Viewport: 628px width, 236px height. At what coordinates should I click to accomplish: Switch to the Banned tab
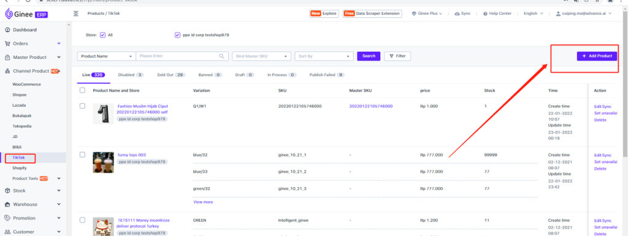point(210,75)
